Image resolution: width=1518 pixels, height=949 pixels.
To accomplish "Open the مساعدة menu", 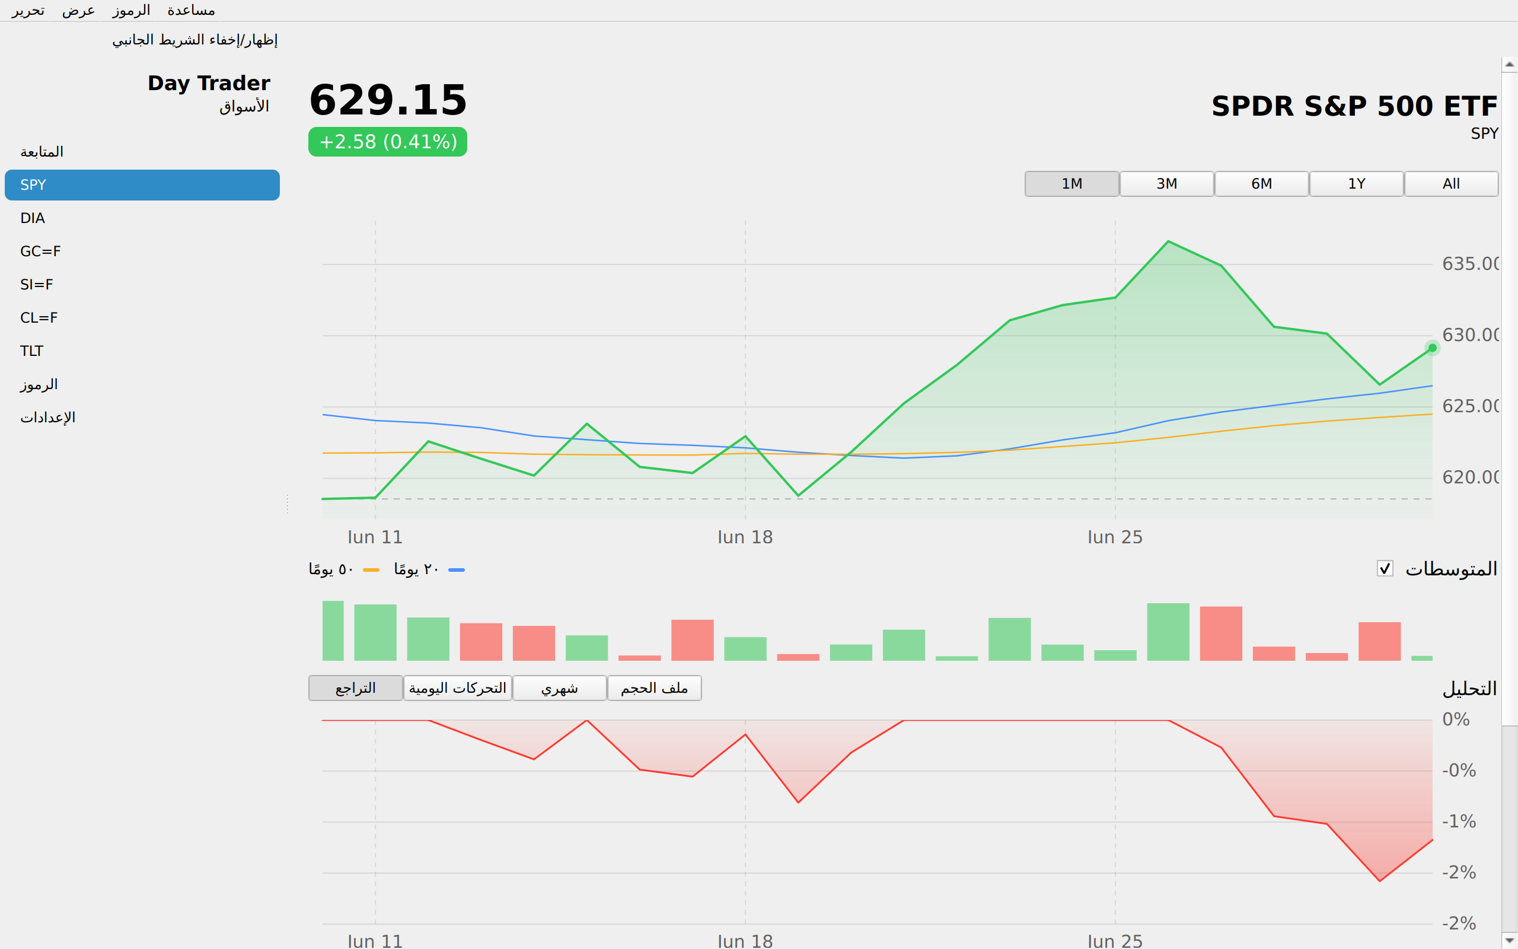I will [x=191, y=11].
